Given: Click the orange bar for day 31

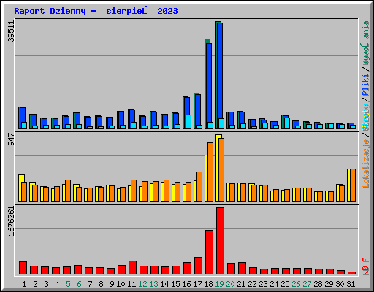Looking at the screenshot, I should click(353, 185).
